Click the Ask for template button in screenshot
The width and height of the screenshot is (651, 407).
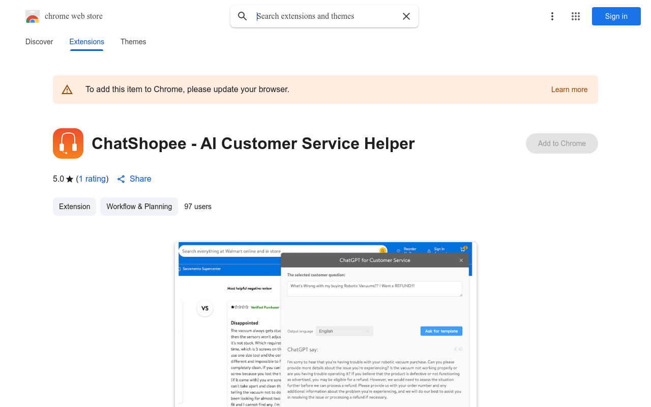point(441,331)
